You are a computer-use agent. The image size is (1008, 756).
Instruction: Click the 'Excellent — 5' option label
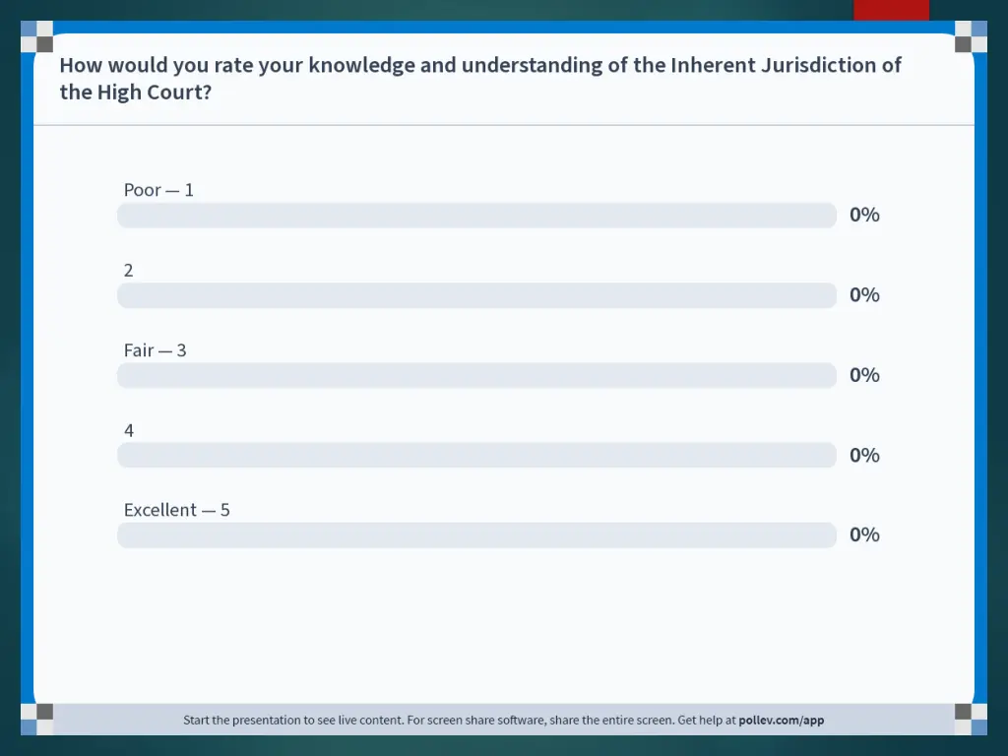click(177, 510)
